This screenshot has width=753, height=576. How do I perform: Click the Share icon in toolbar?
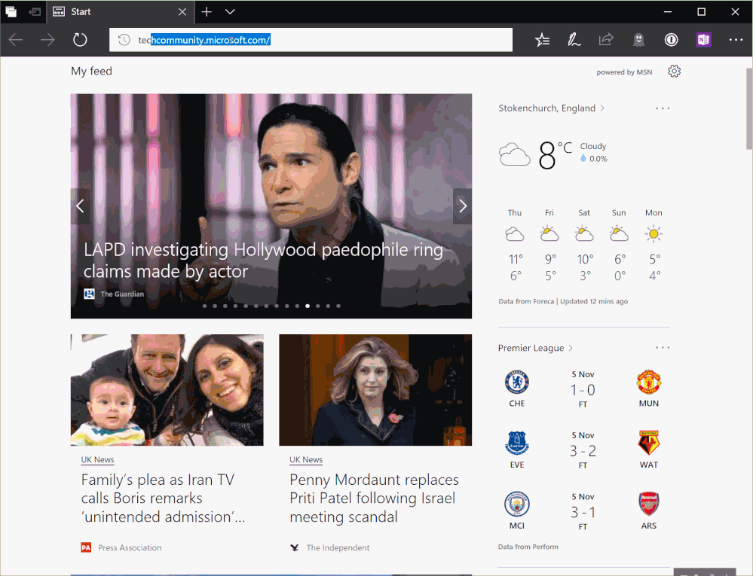pos(606,39)
